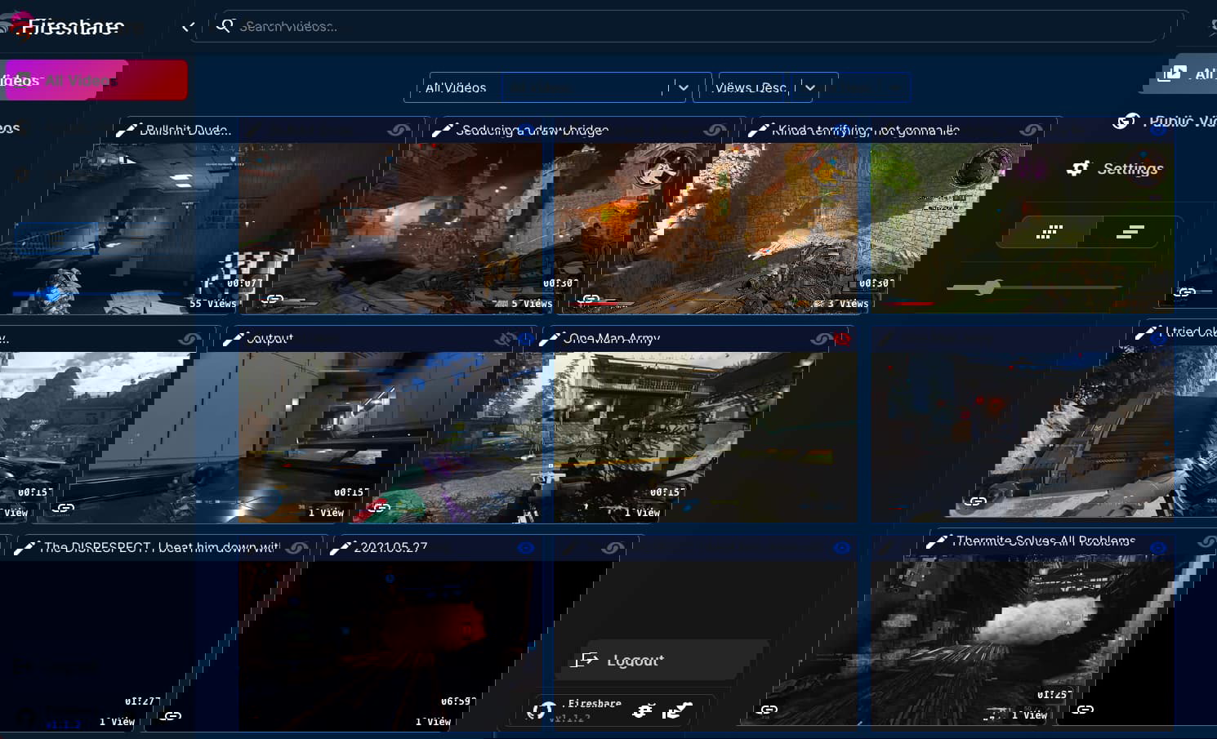The height and width of the screenshot is (739, 1217).
Task: Click pencil icon beside One Man Army
Action: click(549, 339)
